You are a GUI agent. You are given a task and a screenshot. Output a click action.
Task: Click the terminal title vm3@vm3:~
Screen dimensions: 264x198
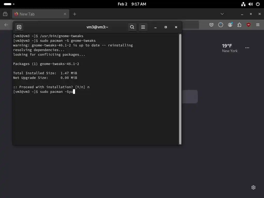pyautogui.click(x=97, y=27)
